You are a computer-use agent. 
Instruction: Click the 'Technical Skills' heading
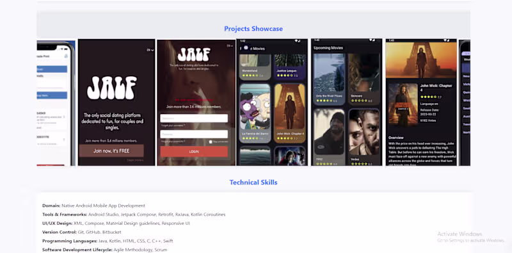(253, 183)
